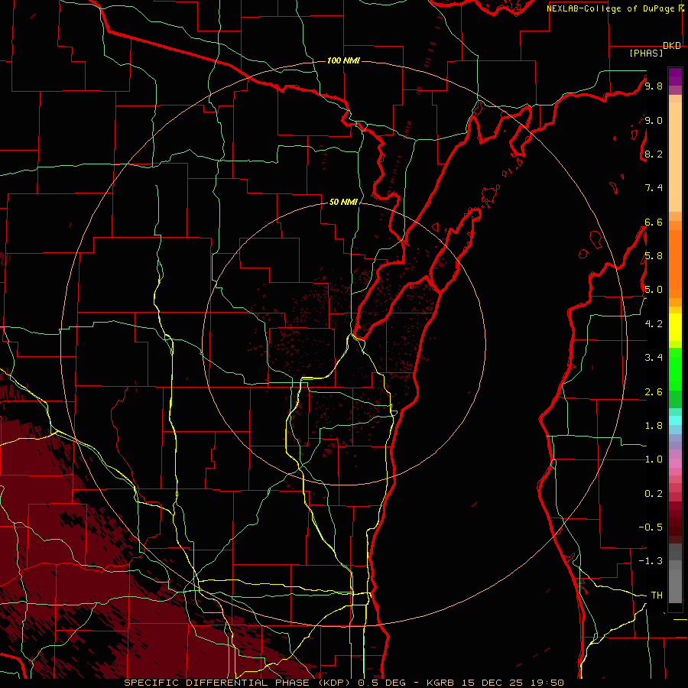
Task: Click the "15 DEC 25" date text
Action: [493, 683]
